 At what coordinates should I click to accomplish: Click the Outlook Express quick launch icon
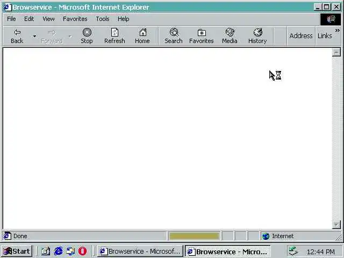click(x=70, y=251)
